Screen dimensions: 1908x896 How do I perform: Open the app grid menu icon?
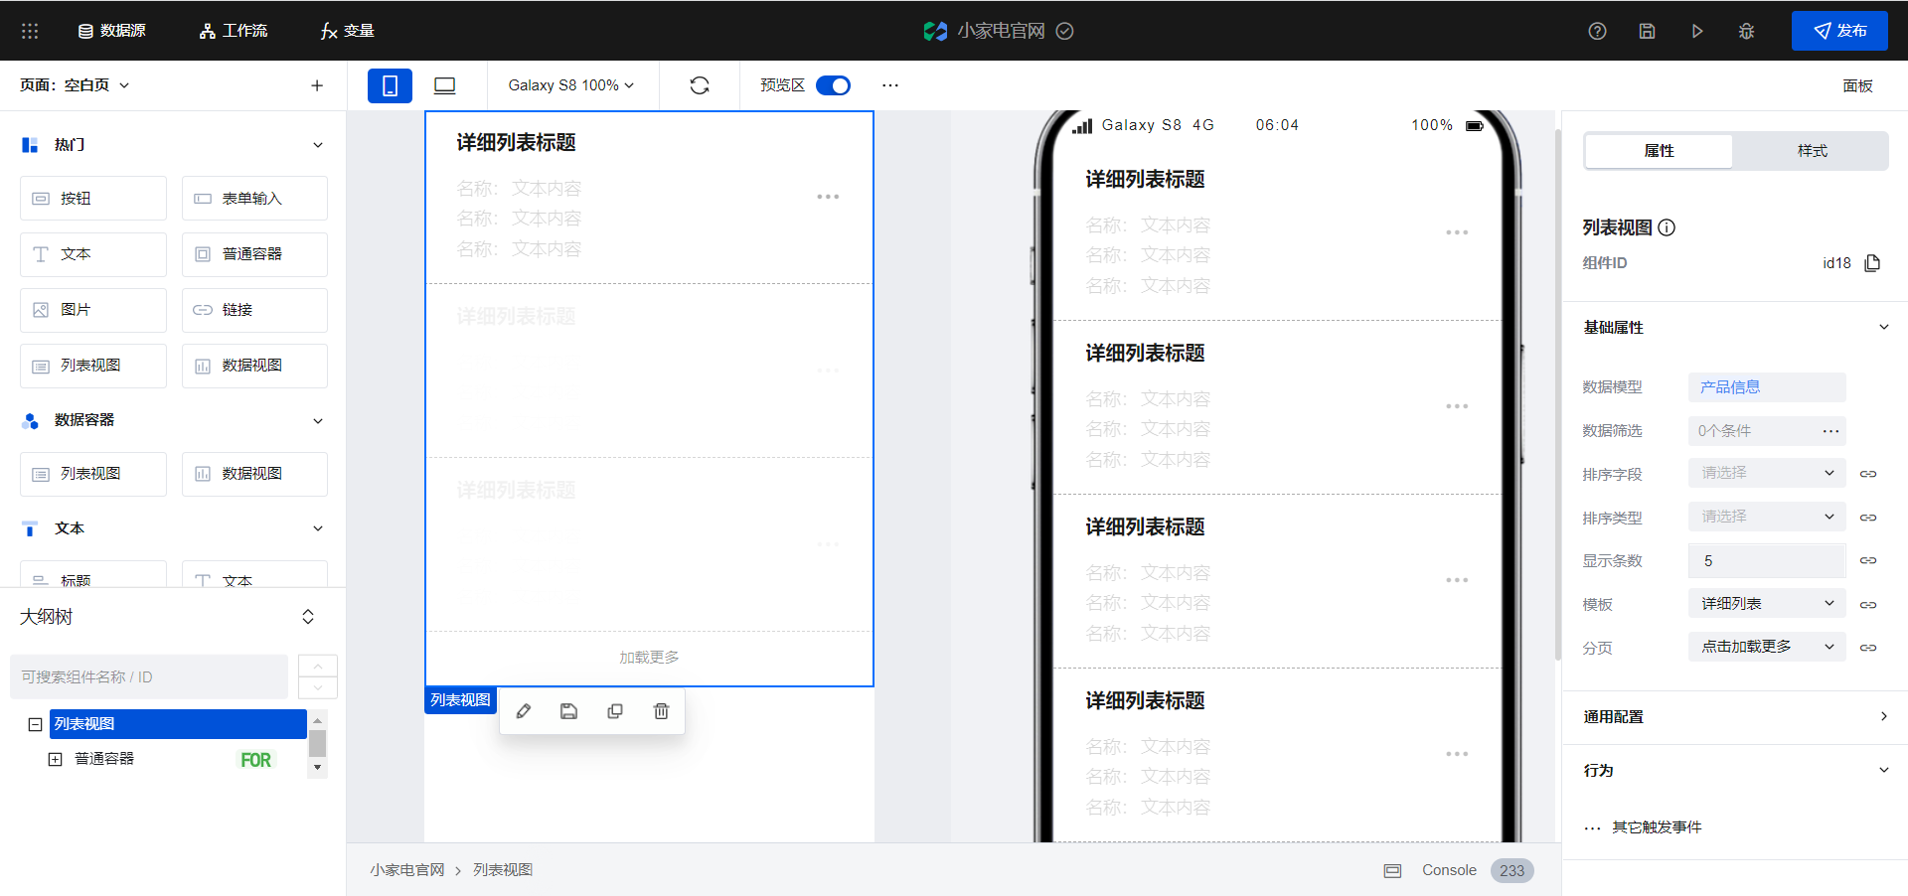pyautogui.click(x=30, y=31)
